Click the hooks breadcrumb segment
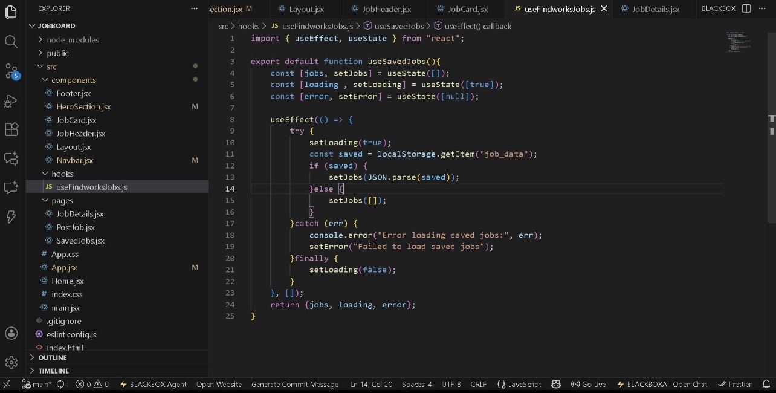The width and height of the screenshot is (776, 393). pos(248,26)
